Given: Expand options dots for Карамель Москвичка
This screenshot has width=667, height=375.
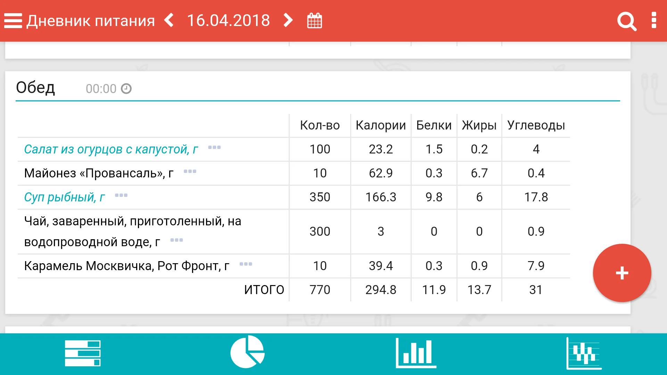Looking at the screenshot, I should [246, 264].
